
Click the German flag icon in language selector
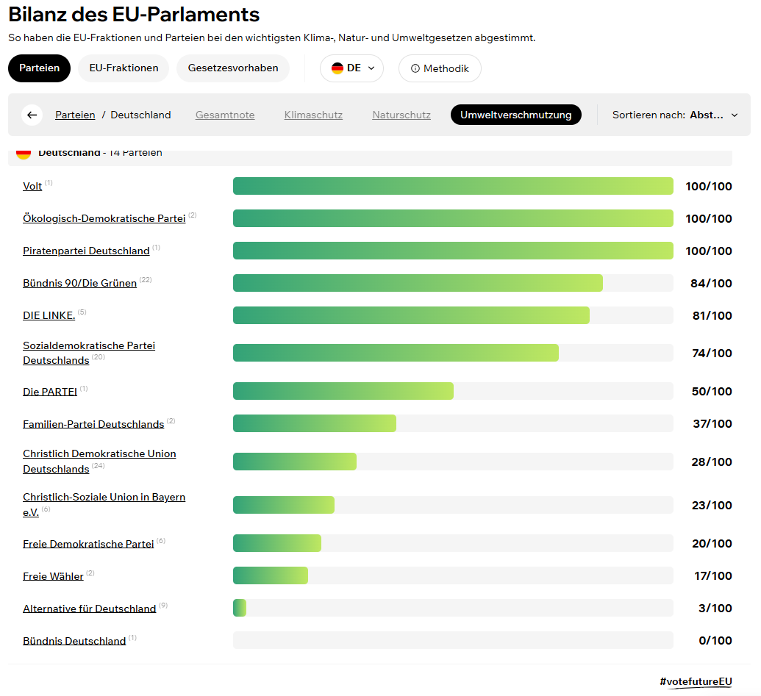coord(337,68)
